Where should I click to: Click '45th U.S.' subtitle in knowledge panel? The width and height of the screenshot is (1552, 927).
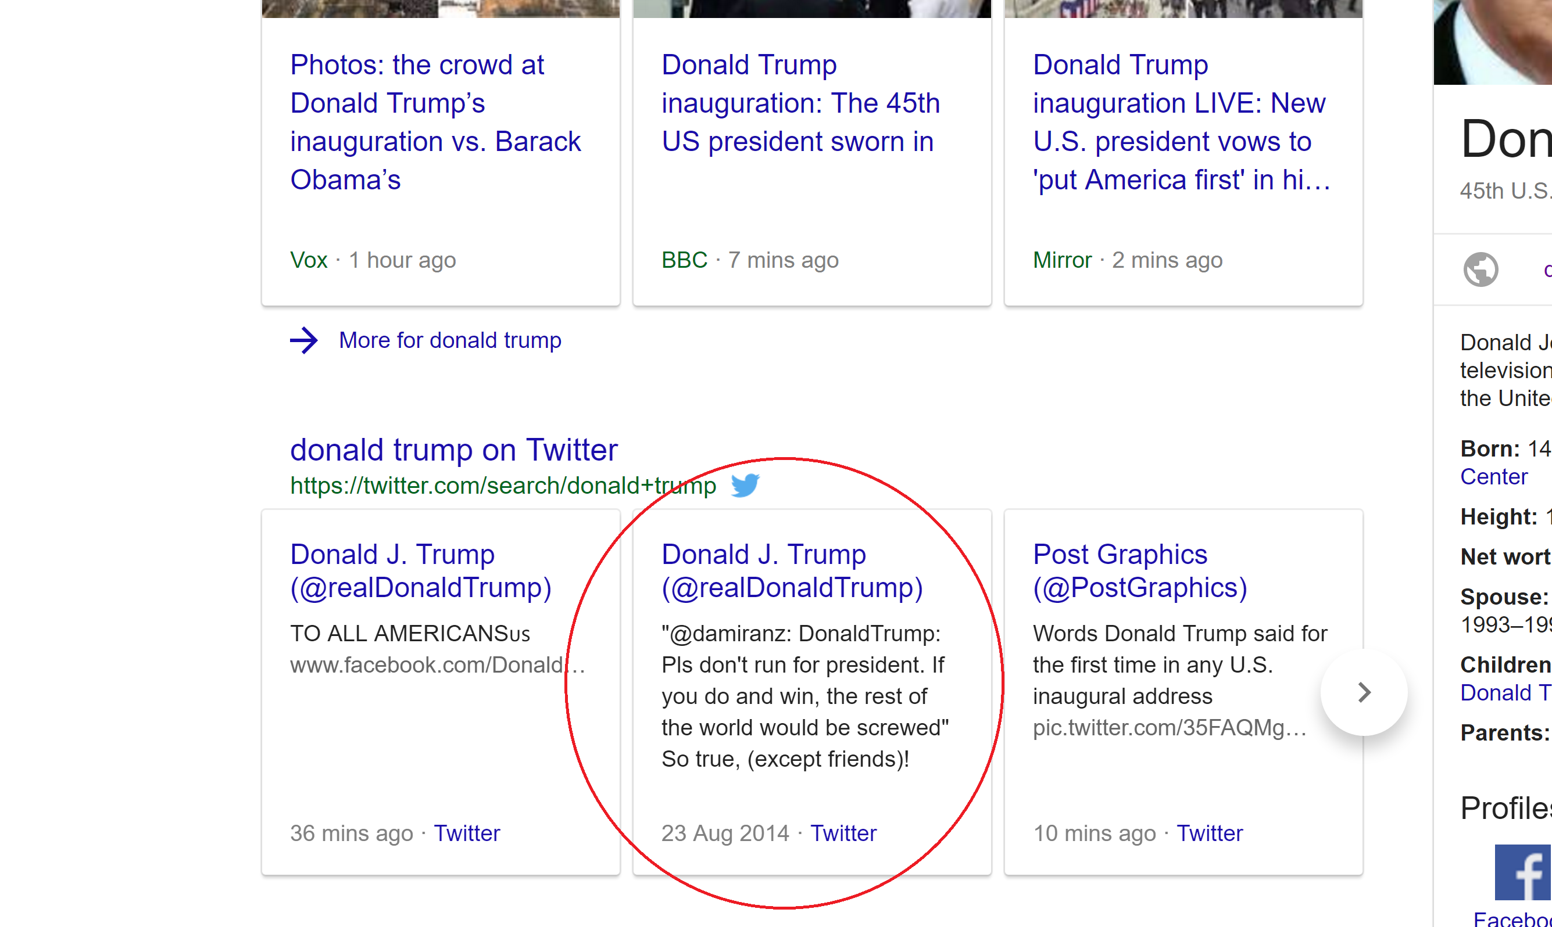pos(1505,191)
